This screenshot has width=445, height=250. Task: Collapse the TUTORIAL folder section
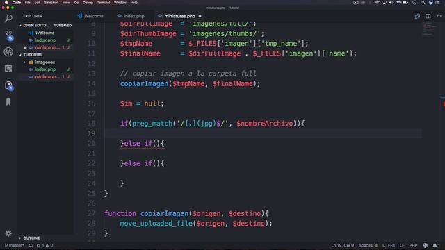click(20, 55)
